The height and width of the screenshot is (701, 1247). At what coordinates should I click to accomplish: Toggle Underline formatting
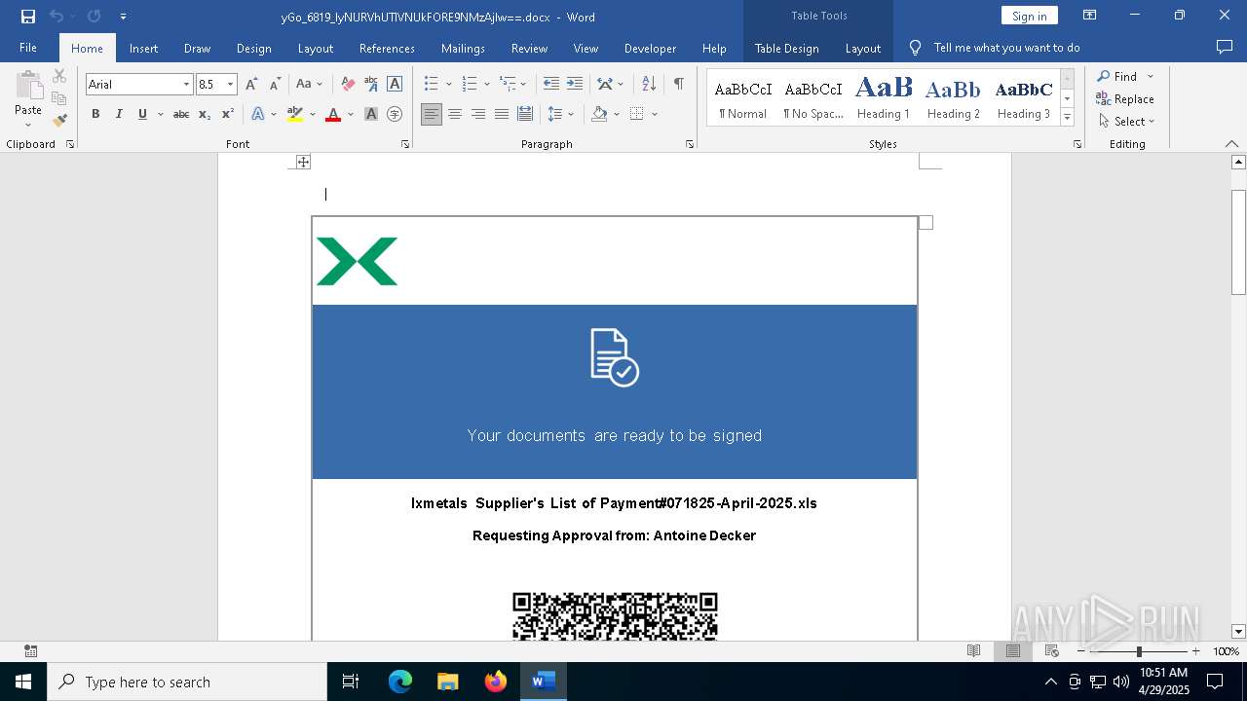(142, 114)
